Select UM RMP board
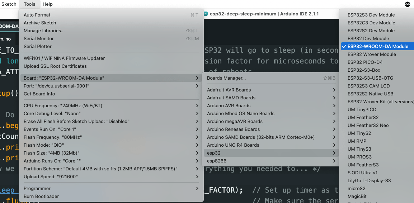The width and height of the screenshot is (414, 203). click(377, 141)
